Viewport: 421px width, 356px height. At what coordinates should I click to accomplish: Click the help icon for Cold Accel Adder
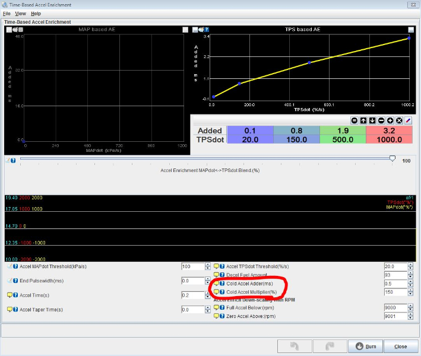pyautogui.click(x=222, y=283)
